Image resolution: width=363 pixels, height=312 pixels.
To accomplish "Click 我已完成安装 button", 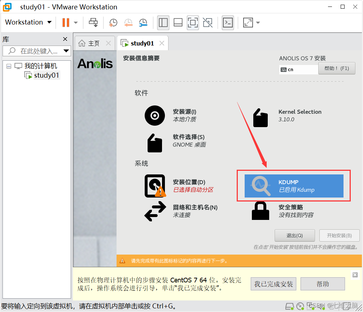I will 274,284.
